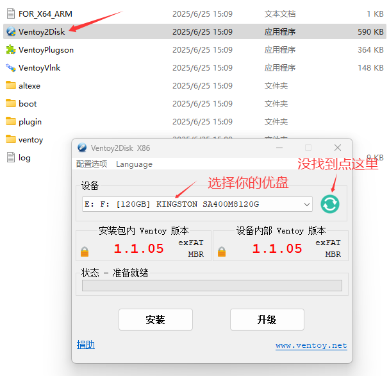Click the 升级 button
The width and height of the screenshot is (389, 376).
(267, 320)
